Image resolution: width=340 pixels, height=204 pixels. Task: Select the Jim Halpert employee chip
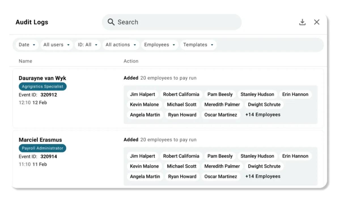coord(143,94)
